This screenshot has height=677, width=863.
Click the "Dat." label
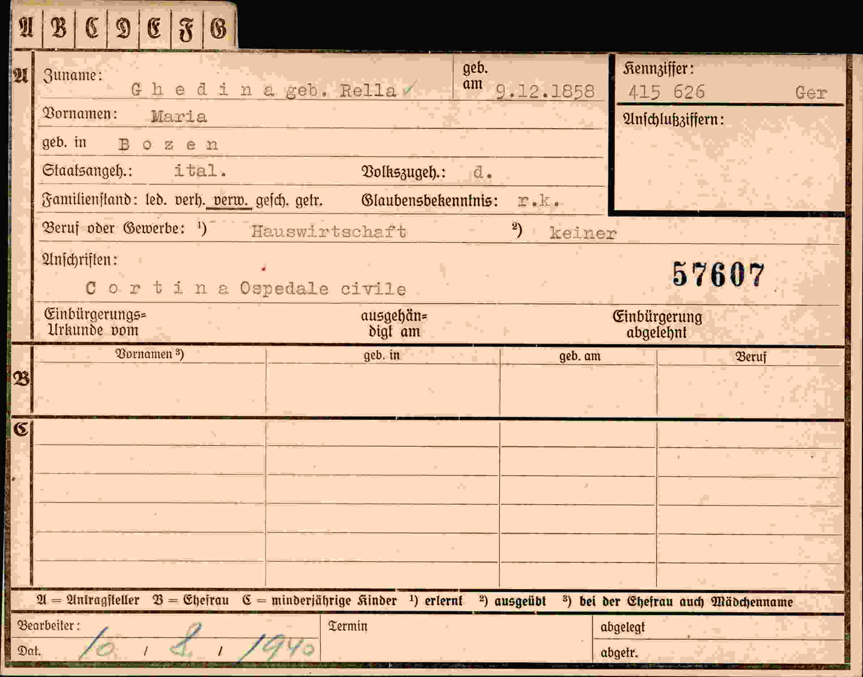pyautogui.click(x=29, y=651)
